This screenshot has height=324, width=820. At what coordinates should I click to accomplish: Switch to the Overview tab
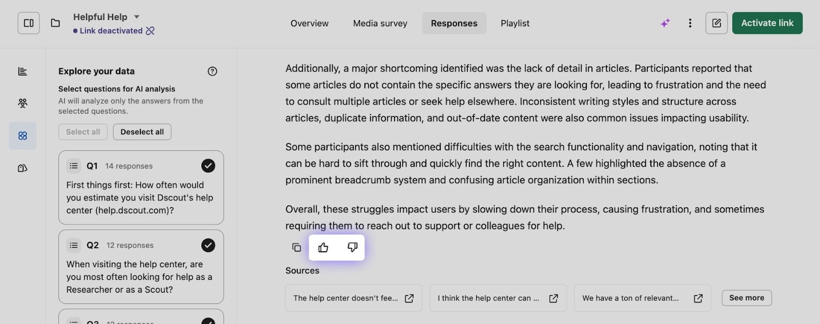point(310,23)
